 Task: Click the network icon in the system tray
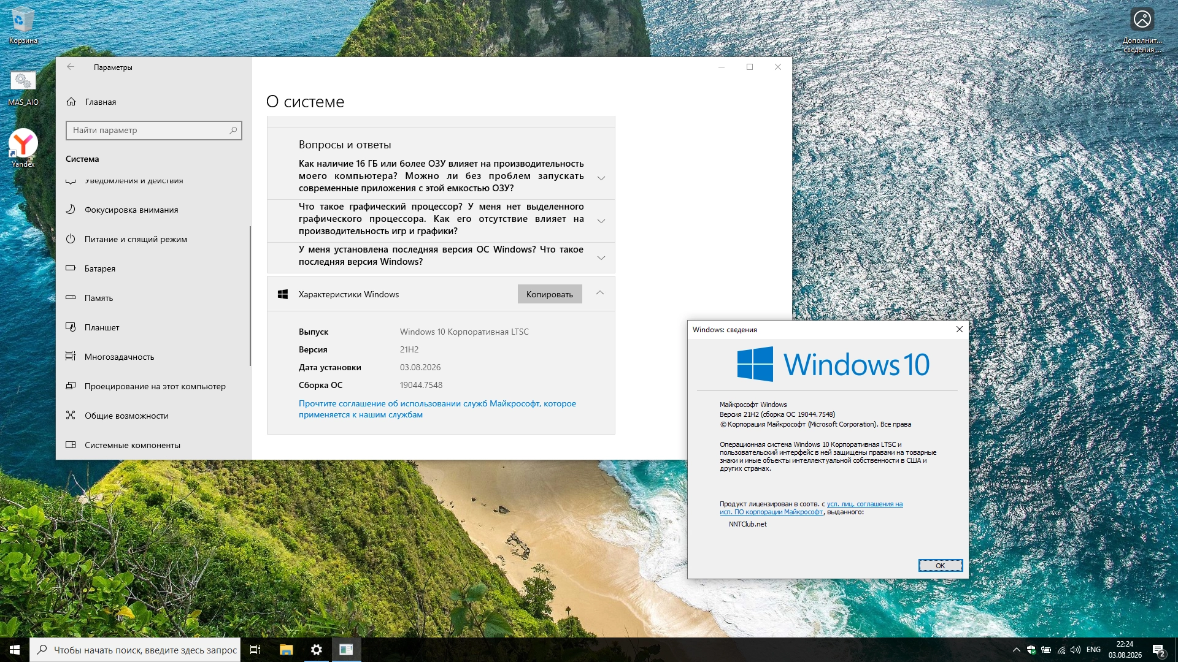[1061, 650]
